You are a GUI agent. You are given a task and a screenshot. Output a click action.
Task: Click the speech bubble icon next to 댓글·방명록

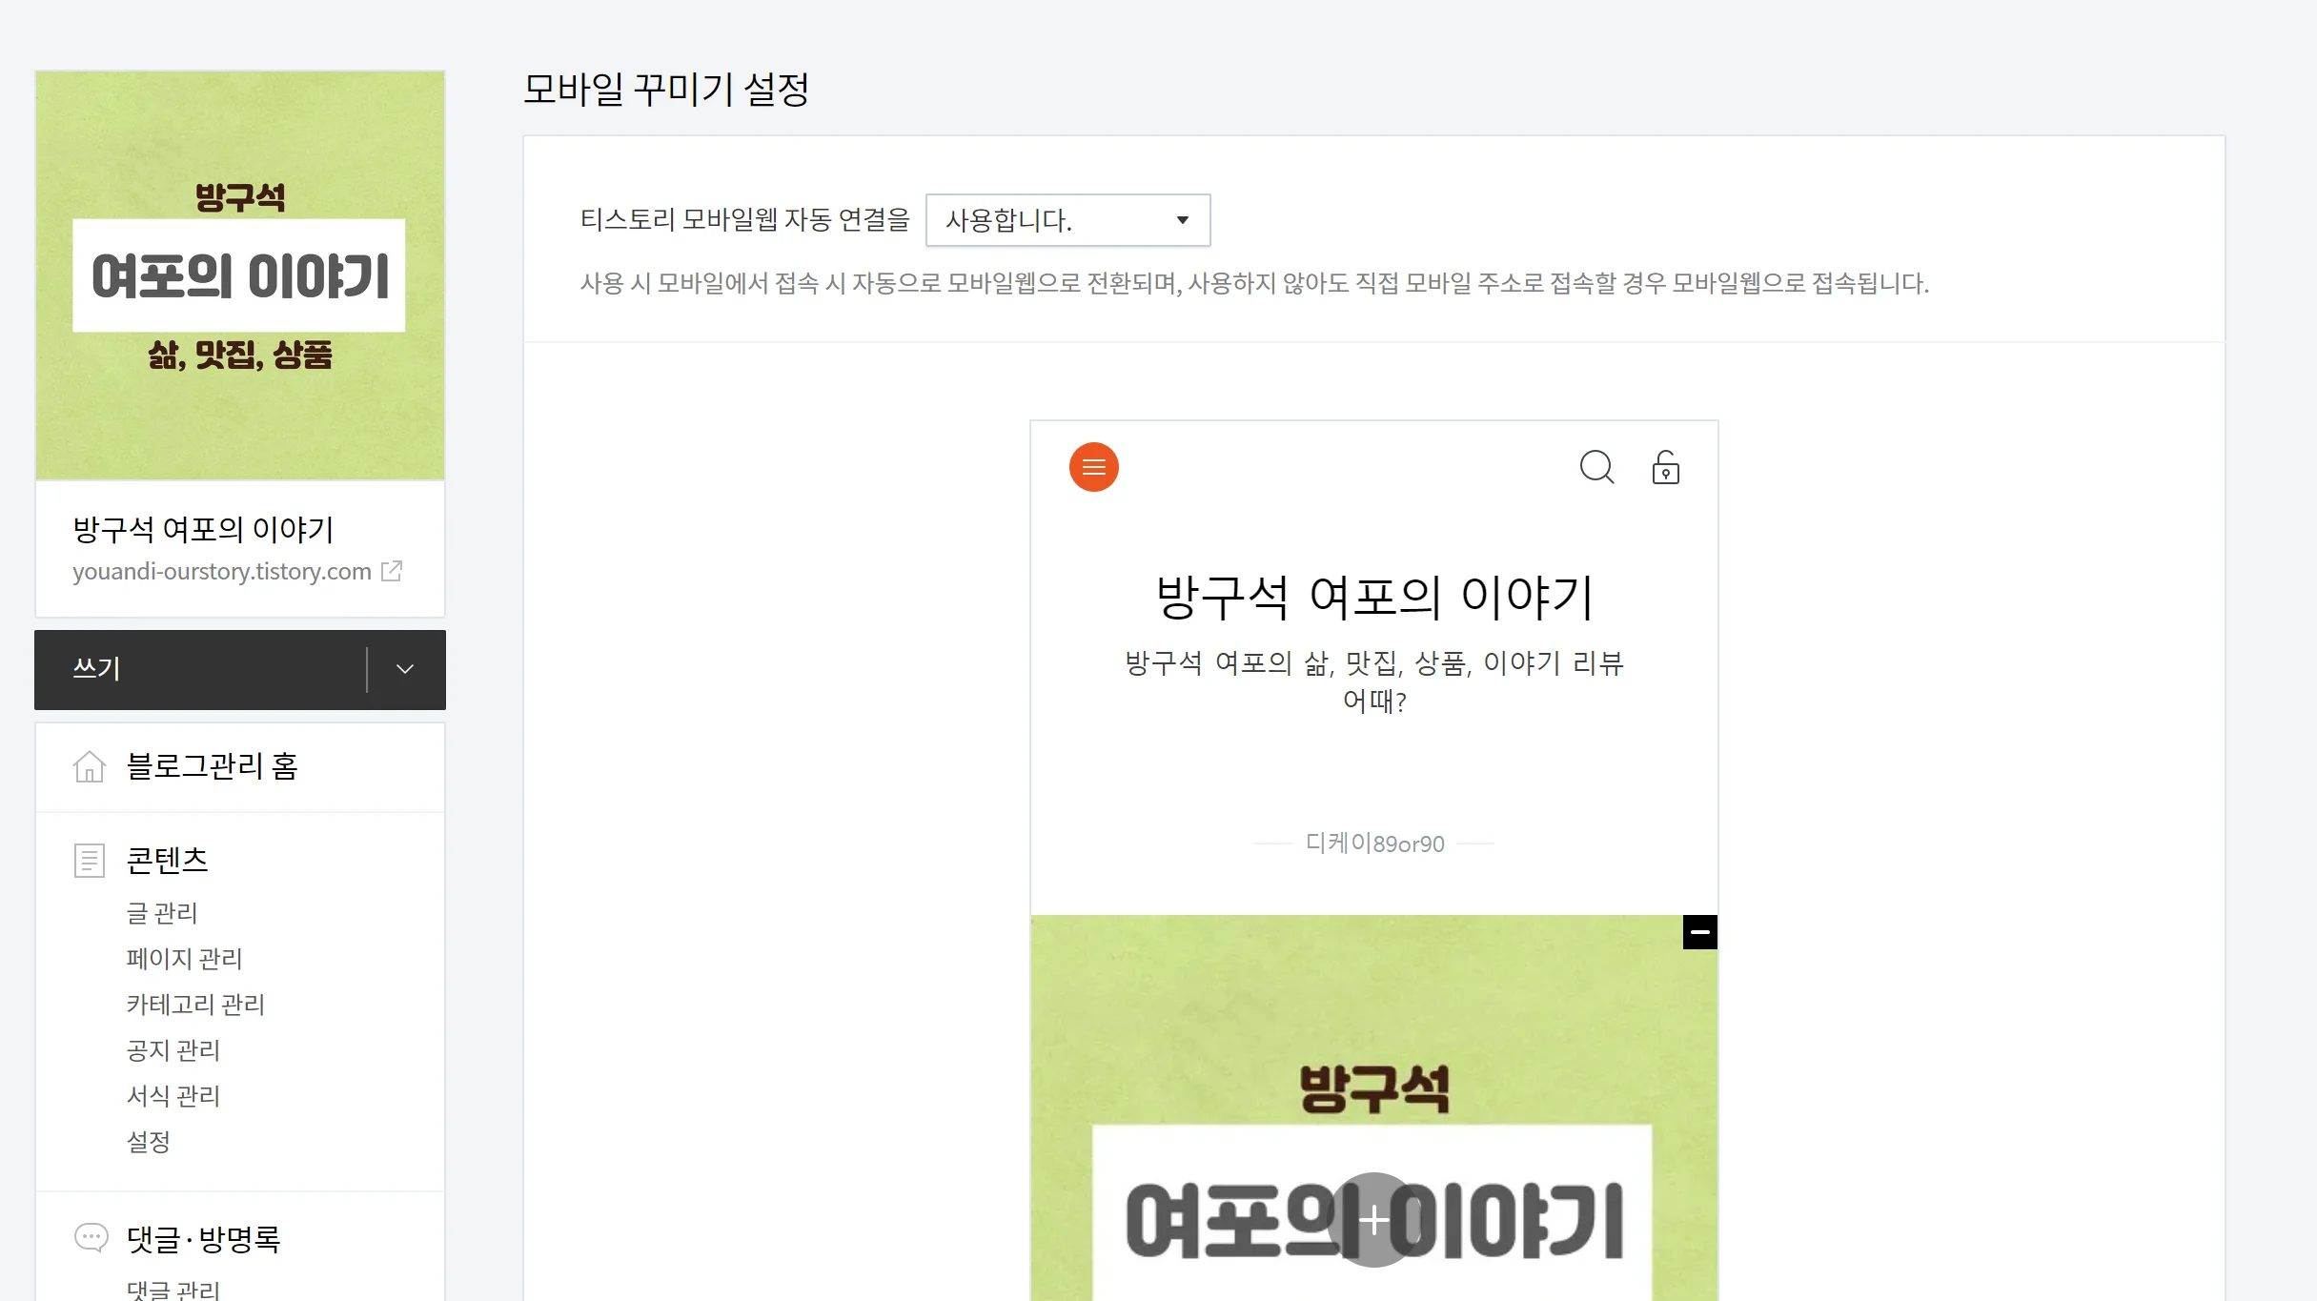(91, 1238)
